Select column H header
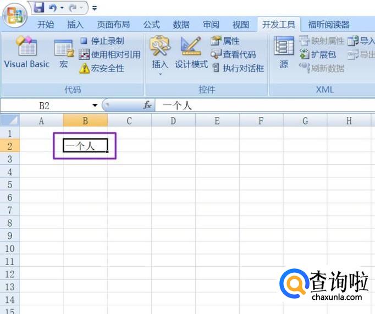This screenshot has height=314, width=375. (x=349, y=121)
